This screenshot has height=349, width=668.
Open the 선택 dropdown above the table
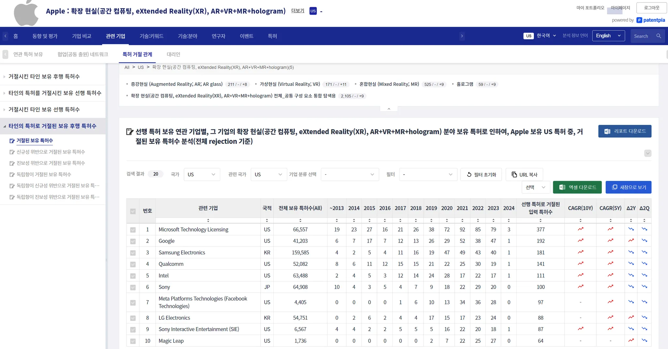[536, 187]
